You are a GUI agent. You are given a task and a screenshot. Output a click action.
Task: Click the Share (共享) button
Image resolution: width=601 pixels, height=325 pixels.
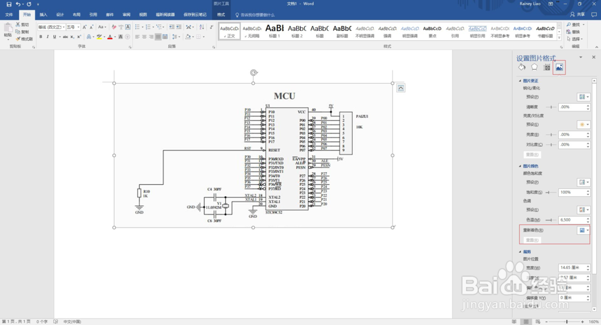578,14
